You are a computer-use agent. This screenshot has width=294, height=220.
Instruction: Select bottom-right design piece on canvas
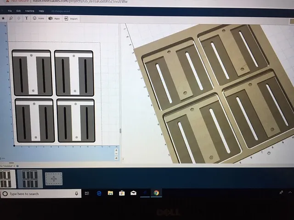(76, 121)
